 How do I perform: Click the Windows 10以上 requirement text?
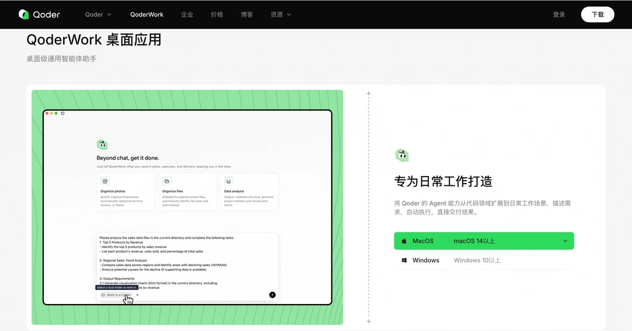pos(478,260)
